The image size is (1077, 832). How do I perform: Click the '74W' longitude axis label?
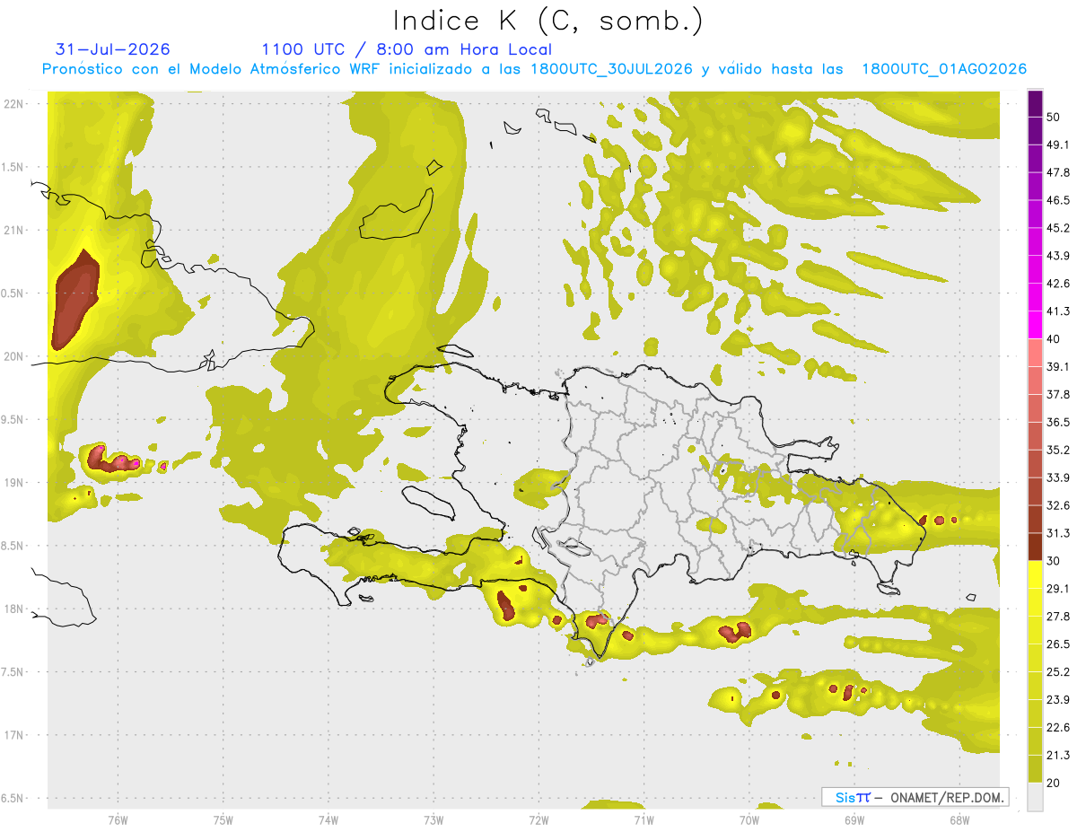click(x=328, y=819)
